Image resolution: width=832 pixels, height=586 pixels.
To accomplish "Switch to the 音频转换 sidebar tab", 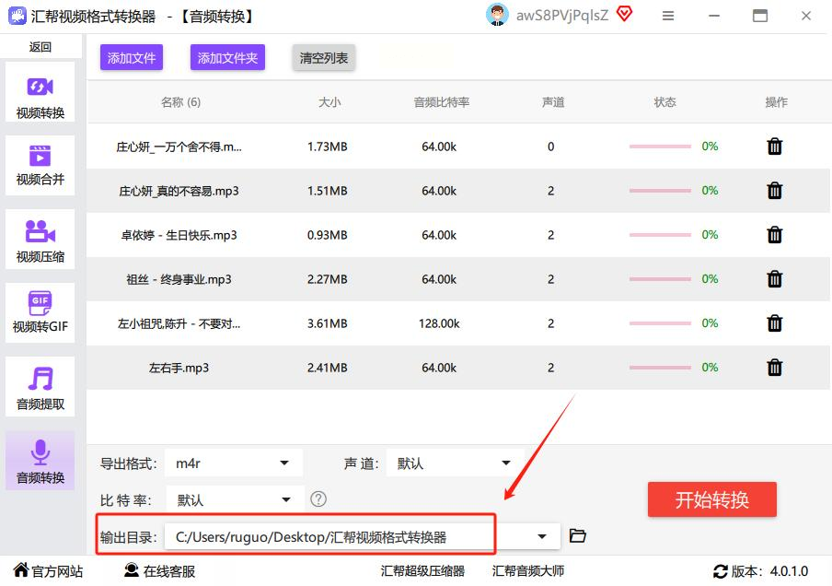I will tap(40, 461).
